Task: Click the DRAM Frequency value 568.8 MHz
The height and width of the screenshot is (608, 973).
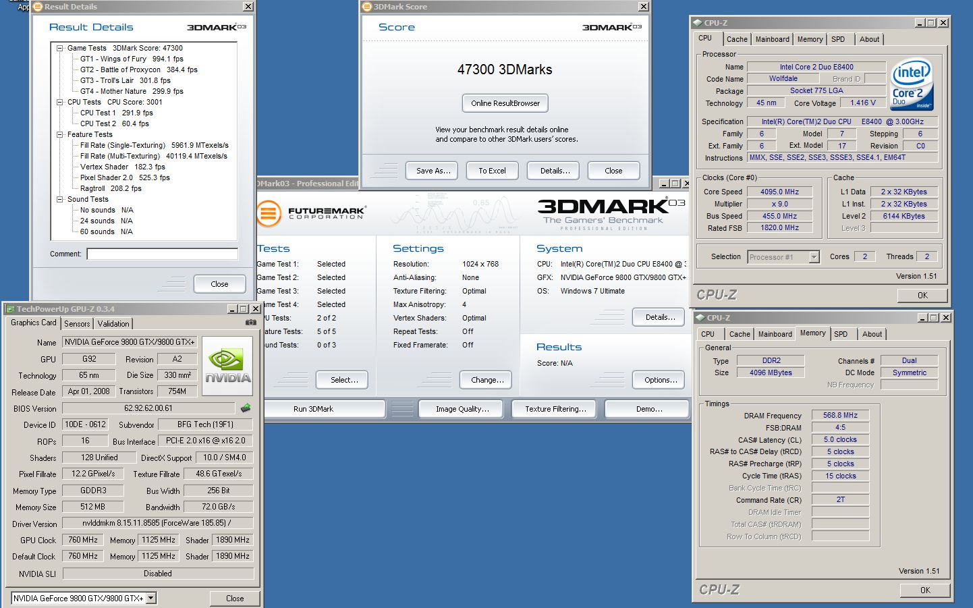Action: (x=840, y=416)
